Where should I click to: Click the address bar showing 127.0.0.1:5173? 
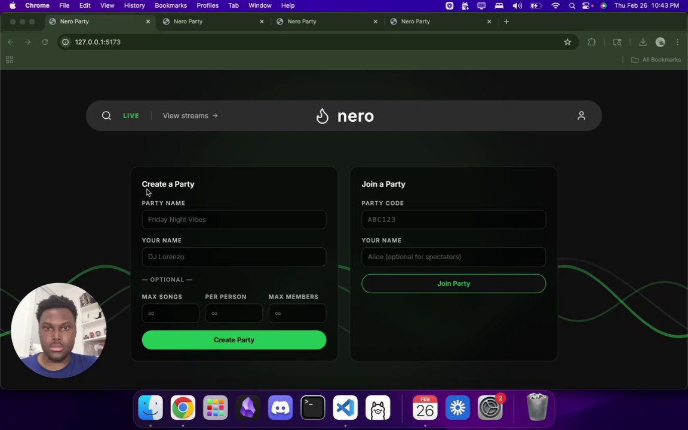point(318,42)
